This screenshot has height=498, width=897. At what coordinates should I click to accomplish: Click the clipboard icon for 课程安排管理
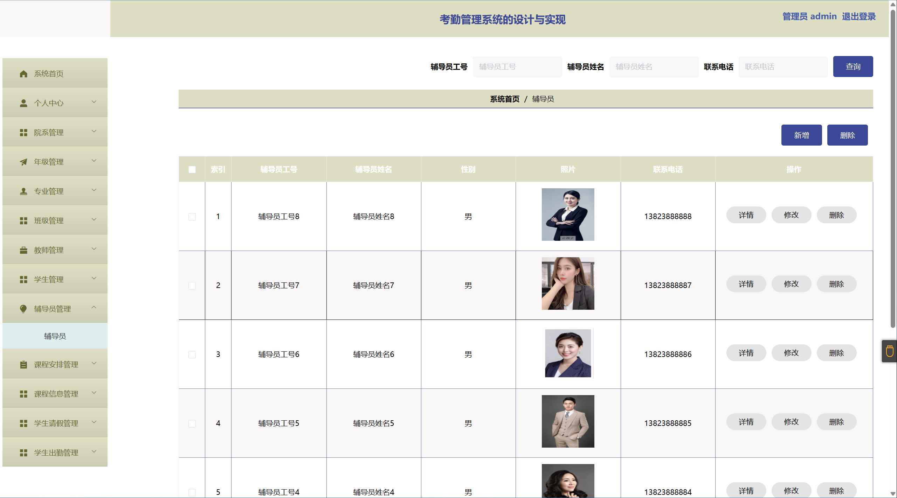tap(23, 365)
